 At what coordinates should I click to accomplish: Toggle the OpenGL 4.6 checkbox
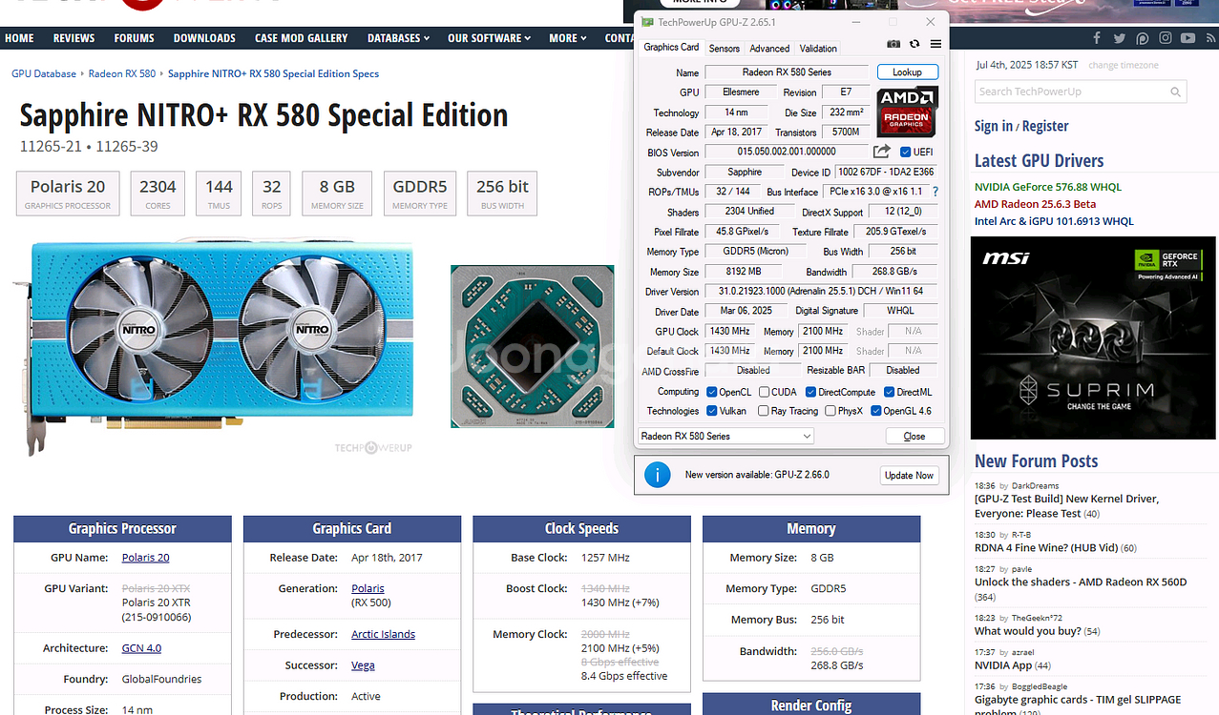pos(875,411)
